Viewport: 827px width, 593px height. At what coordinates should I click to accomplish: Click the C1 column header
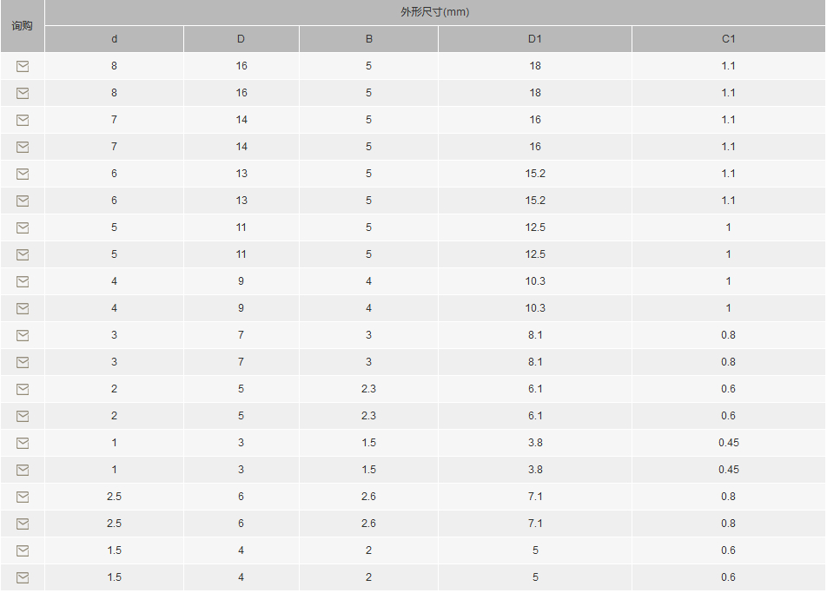click(x=728, y=39)
